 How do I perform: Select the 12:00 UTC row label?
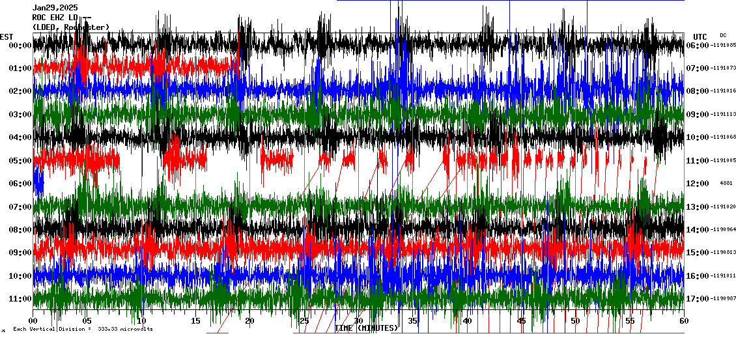tap(698, 184)
